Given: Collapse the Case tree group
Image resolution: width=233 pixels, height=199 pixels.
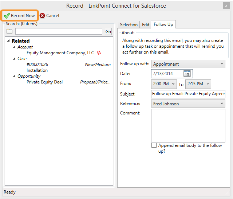Looking at the screenshot, I should point(14,59).
